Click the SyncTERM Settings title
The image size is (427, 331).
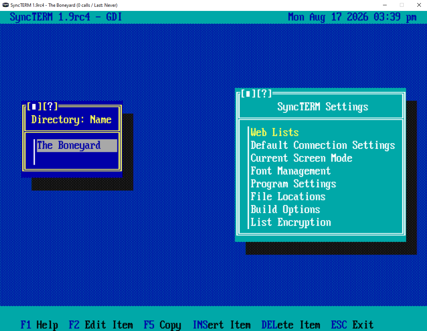click(323, 106)
